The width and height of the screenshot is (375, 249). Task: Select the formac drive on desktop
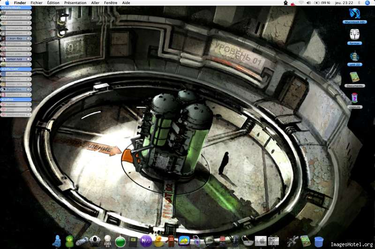pos(354,37)
